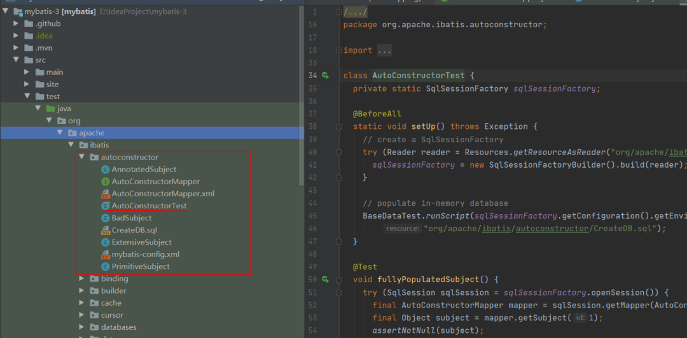The width and height of the screenshot is (687, 338).
Task: Fold the fullyPopulatedSubject method at line 50
Action: pos(339,280)
